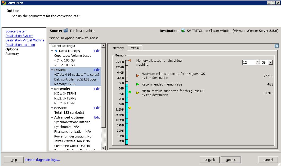Select 'Power on destination: No' row
This screenshot has height=166, width=281.
(73, 136)
